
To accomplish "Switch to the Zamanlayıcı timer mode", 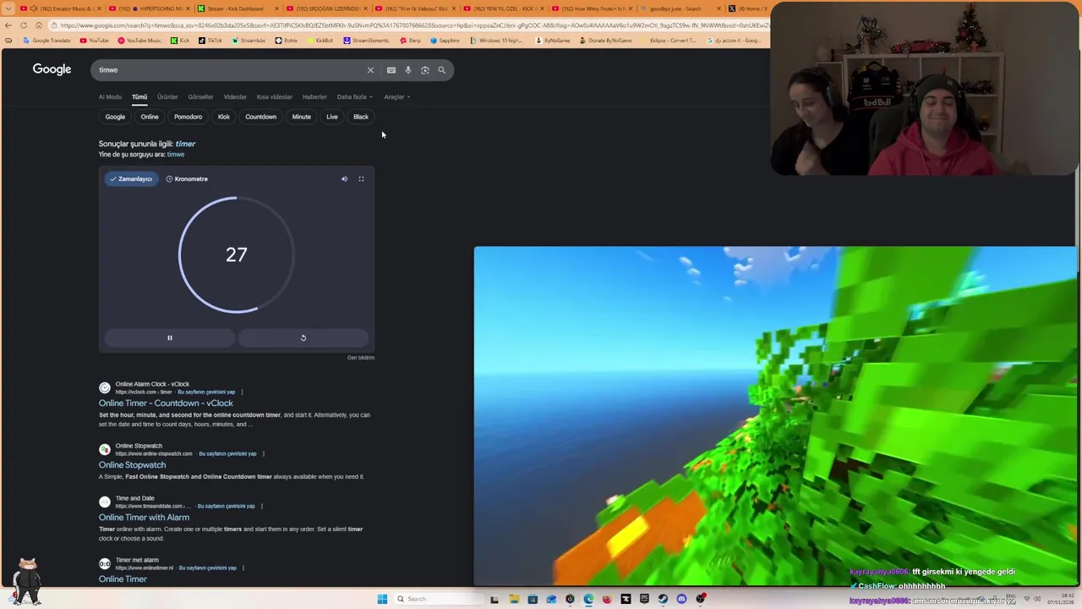I will [131, 179].
